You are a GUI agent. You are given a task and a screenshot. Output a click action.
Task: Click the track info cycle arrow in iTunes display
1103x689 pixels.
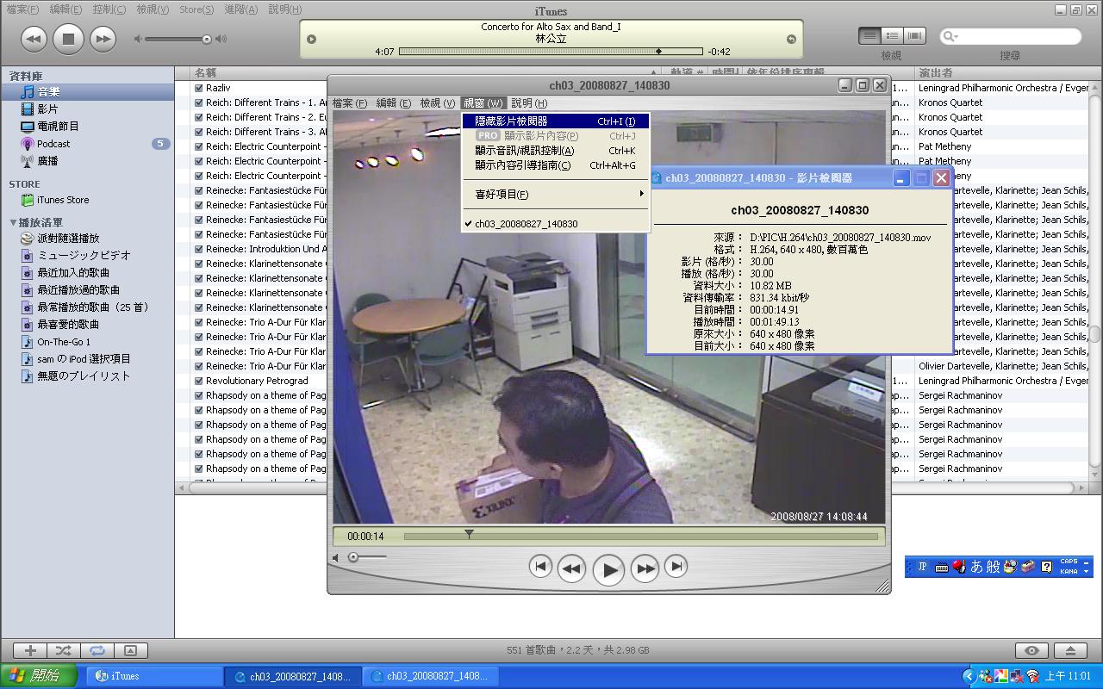312,39
